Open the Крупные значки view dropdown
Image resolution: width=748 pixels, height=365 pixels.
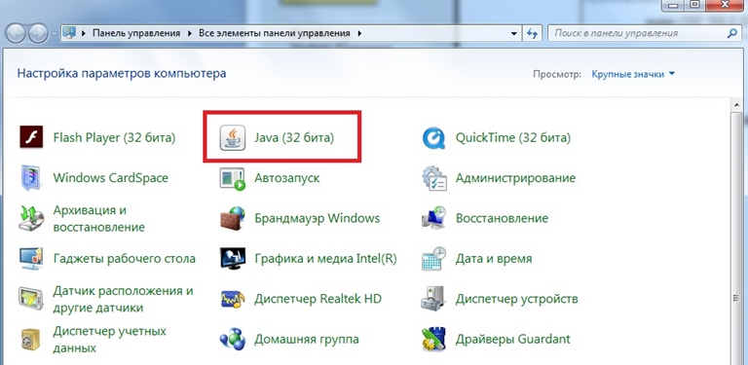(x=633, y=74)
